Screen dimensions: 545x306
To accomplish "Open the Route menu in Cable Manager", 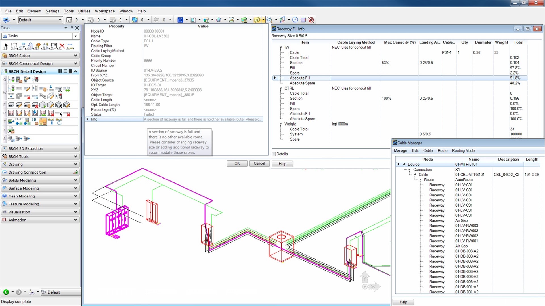I will [x=442, y=150].
